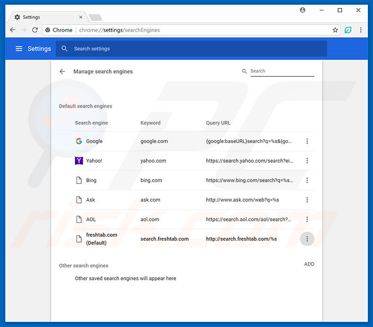Click the settings gear icon on the tab
This screenshot has width=373, height=327.
17,17
